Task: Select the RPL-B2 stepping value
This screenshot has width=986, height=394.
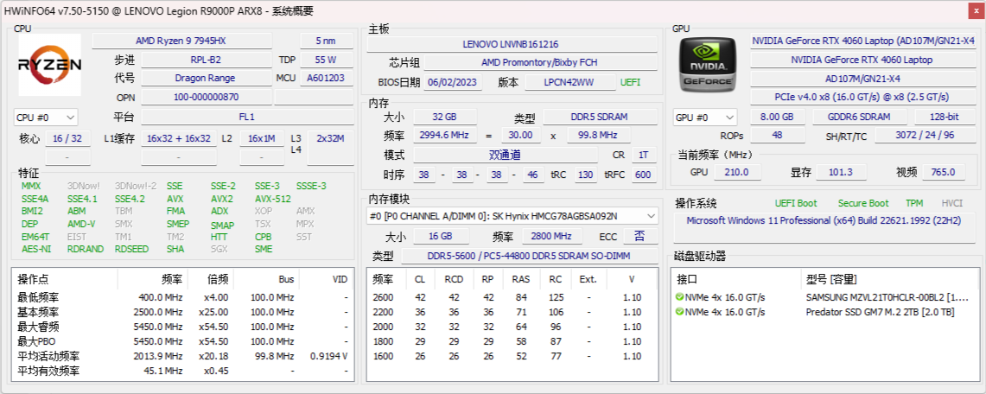Action: (207, 60)
